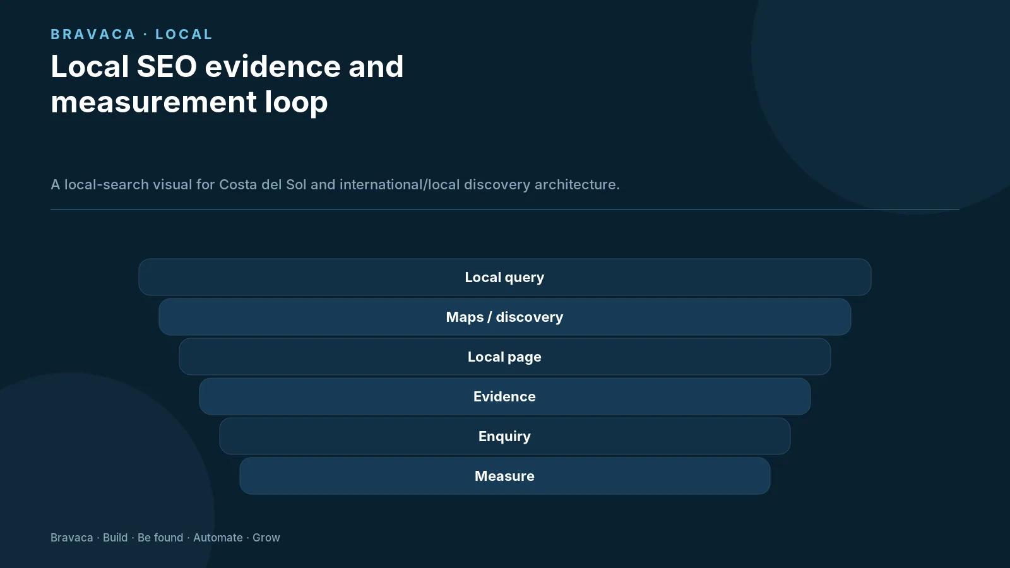The width and height of the screenshot is (1010, 568).
Task: Click the "Measure" funnel bar
Action: tap(505, 476)
